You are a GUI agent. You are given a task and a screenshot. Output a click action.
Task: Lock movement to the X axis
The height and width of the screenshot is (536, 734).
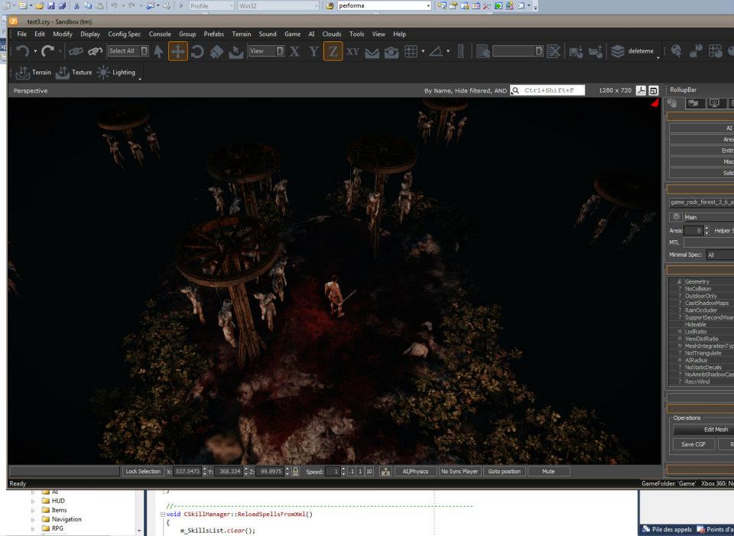[x=294, y=51]
